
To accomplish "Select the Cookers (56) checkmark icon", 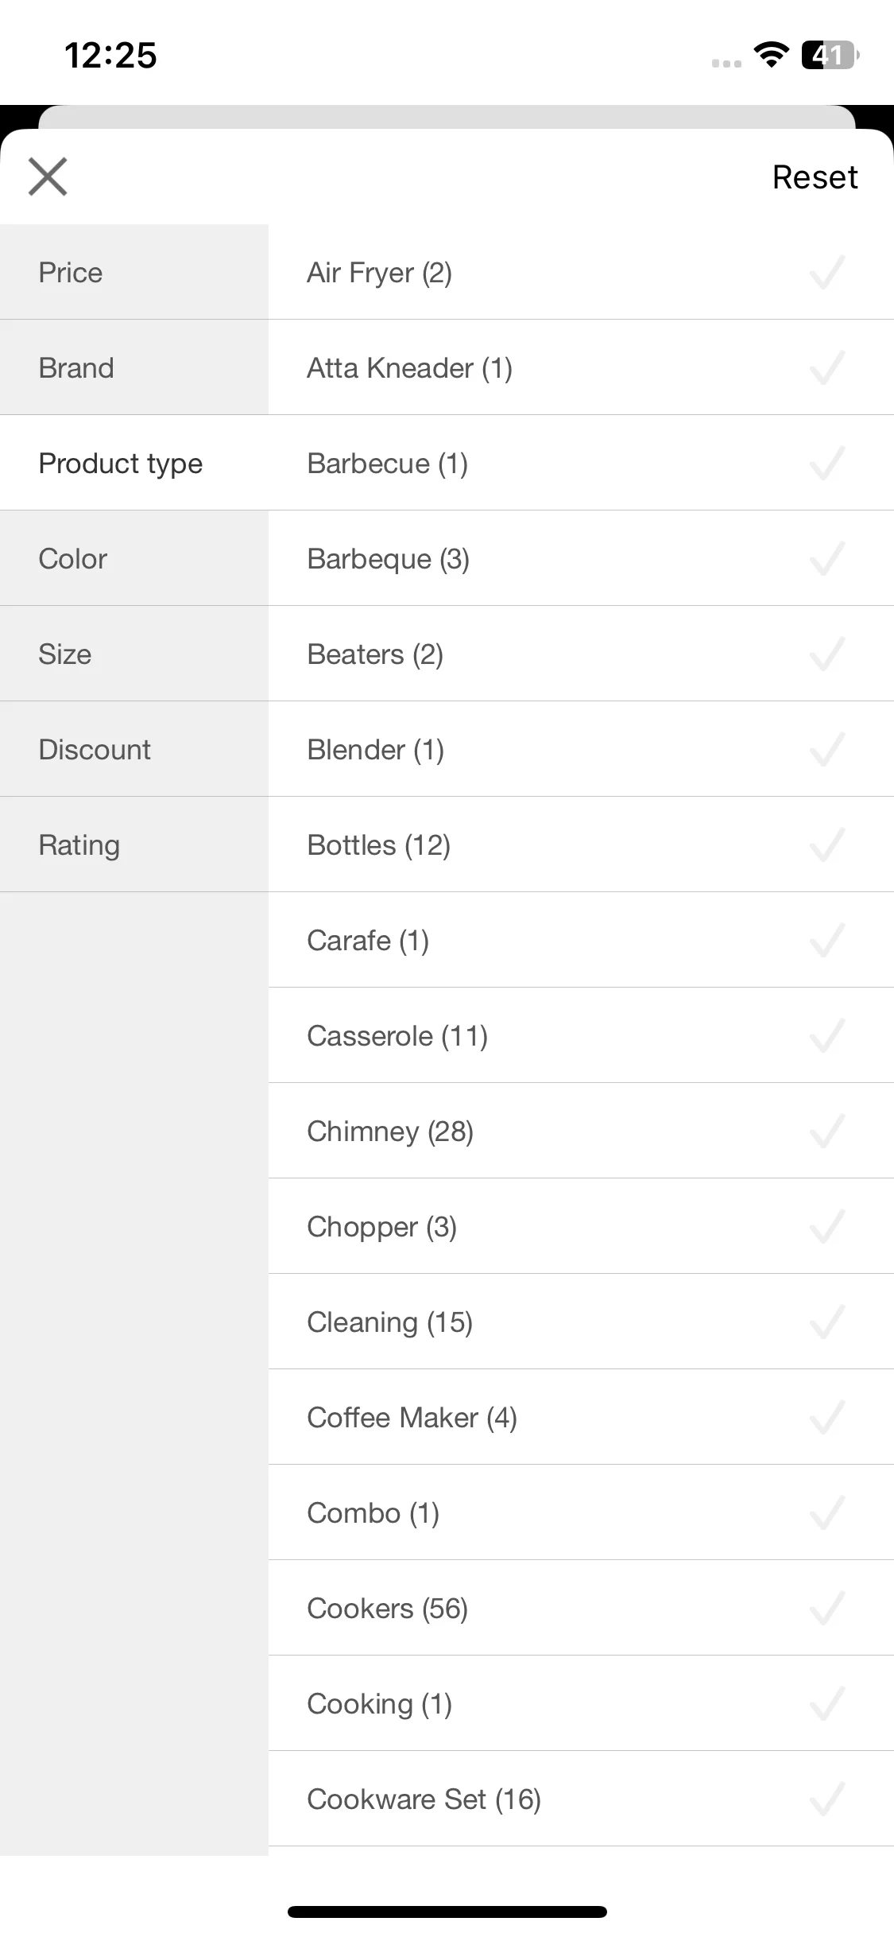I will coord(826,1608).
